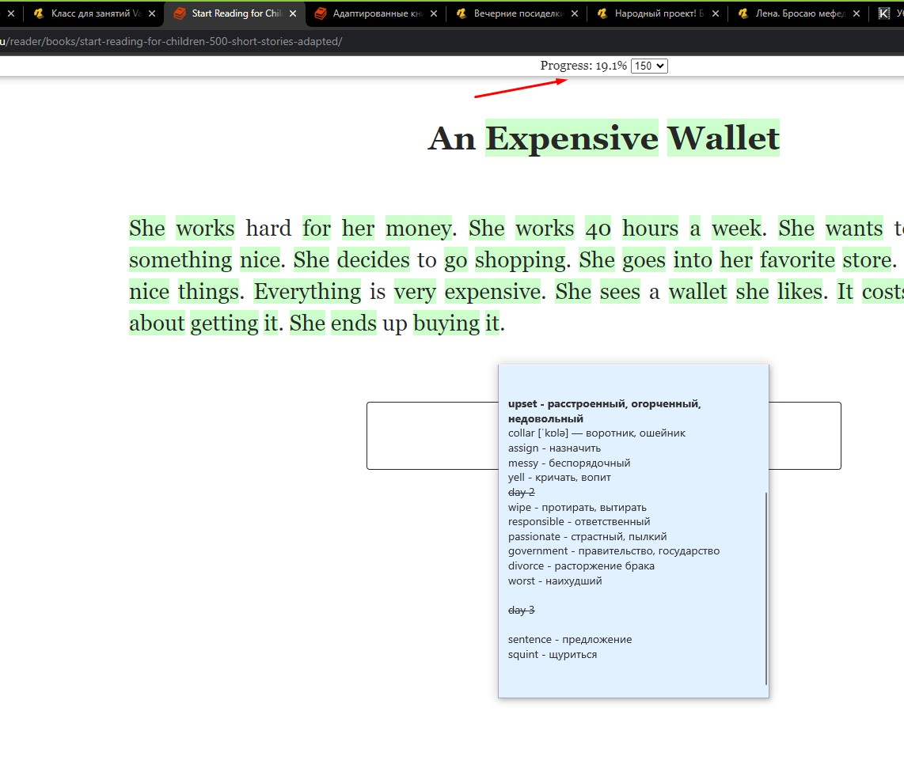Screen dimensions: 904x764
Task: Click the book favicon of the active tab
Action: (180, 13)
